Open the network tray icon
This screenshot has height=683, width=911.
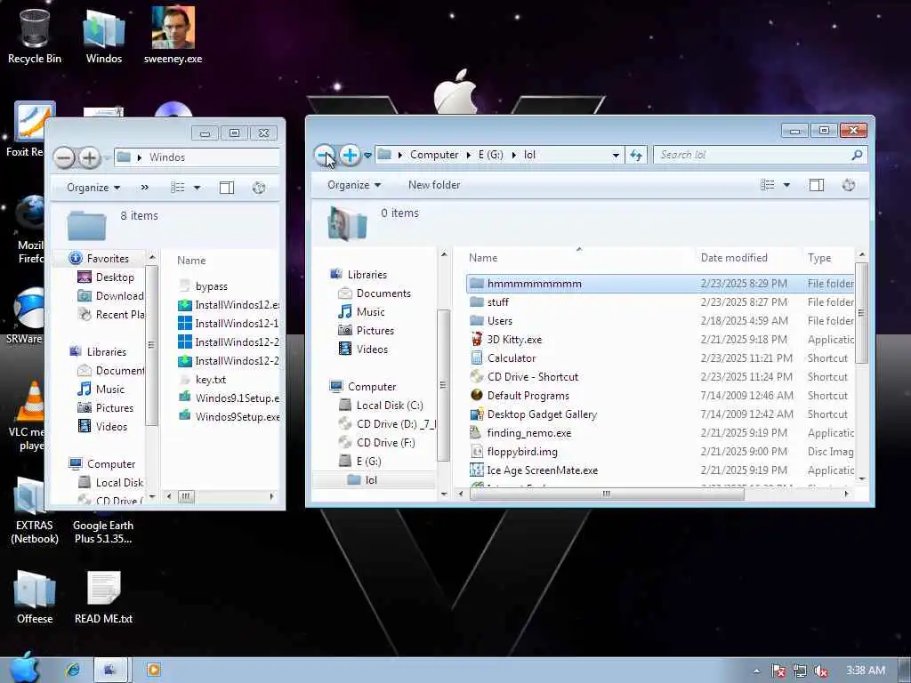(x=800, y=671)
